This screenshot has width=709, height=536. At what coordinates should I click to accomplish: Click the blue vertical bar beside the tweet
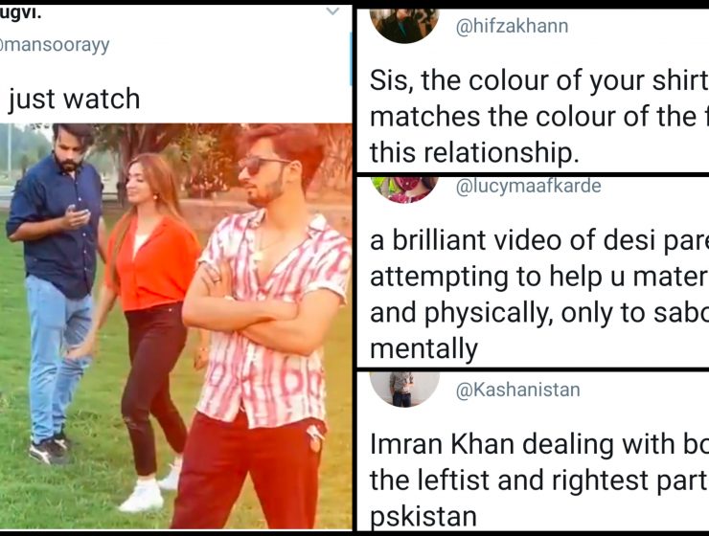pyautogui.click(x=351, y=59)
